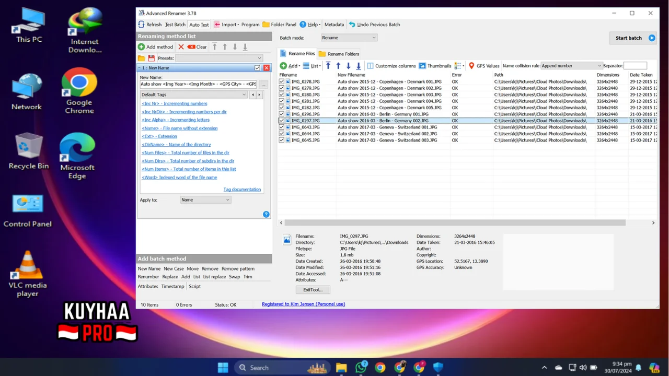Open the Batch mode dropdown
This screenshot has width=669, height=376.
click(349, 38)
